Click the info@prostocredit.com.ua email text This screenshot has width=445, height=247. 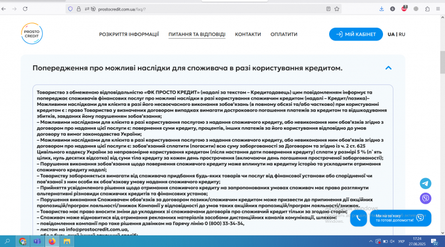[97, 230]
